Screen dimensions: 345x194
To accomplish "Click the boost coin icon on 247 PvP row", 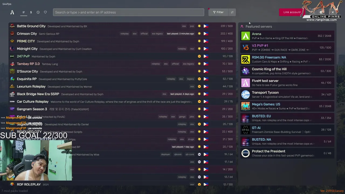I will click(199, 56).
